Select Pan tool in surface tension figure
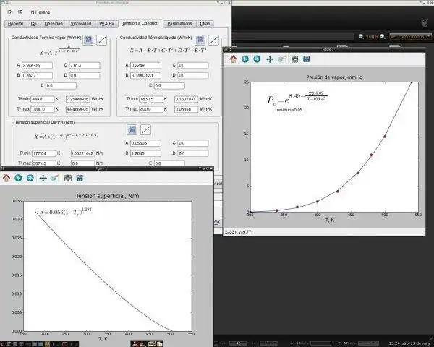 [43, 178]
